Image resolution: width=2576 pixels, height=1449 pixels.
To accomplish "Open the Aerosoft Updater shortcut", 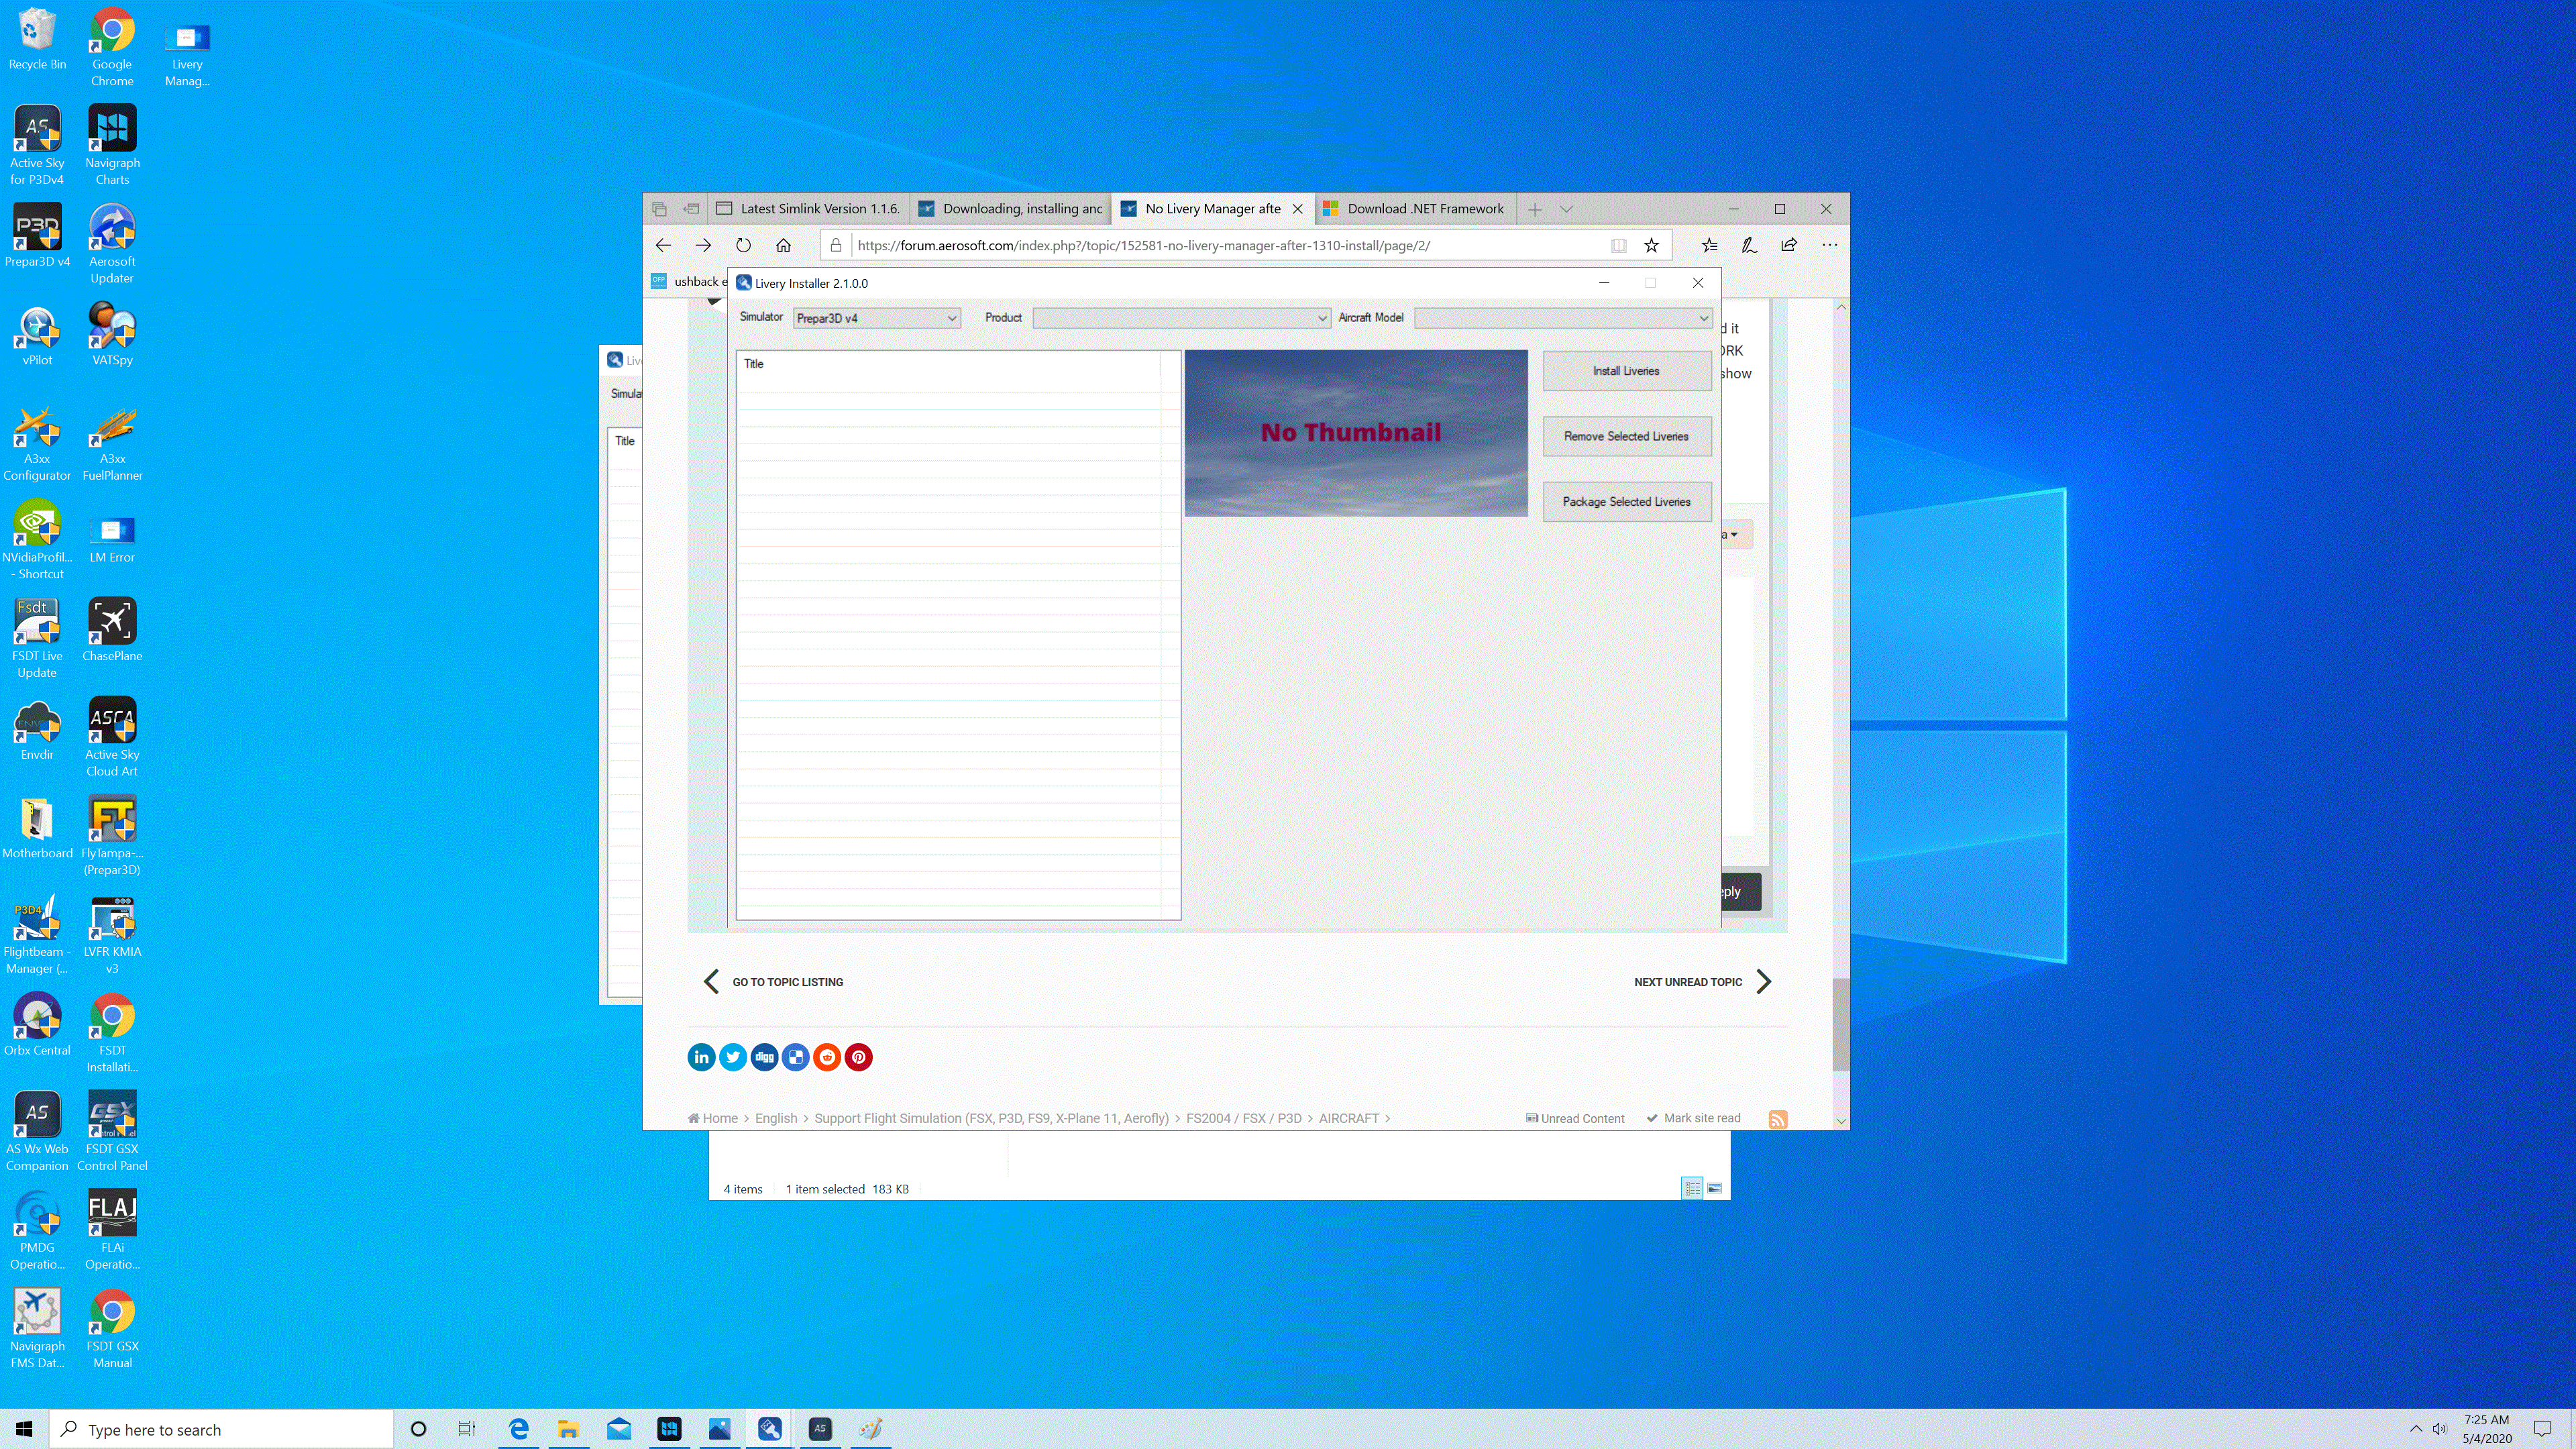I will [112, 244].
